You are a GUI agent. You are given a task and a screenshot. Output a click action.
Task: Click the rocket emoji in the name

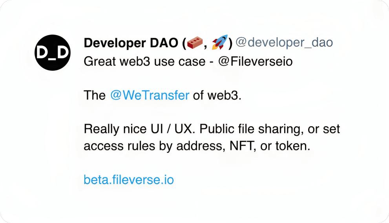[219, 42]
